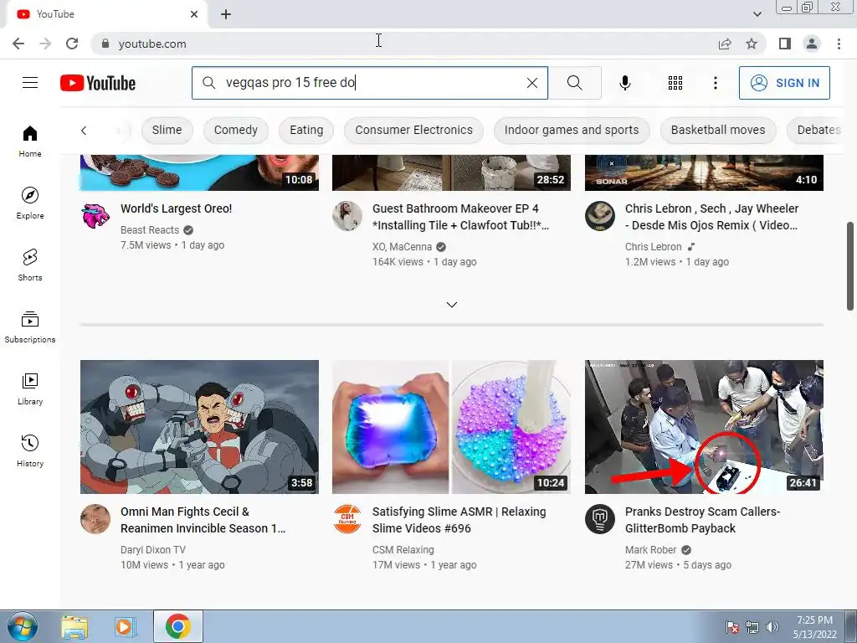
Task: Click the Beast Reacts channel avatar
Action: (95, 215)
